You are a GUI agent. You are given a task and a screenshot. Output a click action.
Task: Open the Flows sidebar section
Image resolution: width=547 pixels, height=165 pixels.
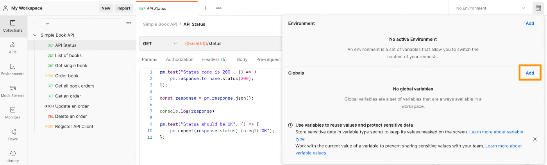pyautogui.click(x=13, y=135)
